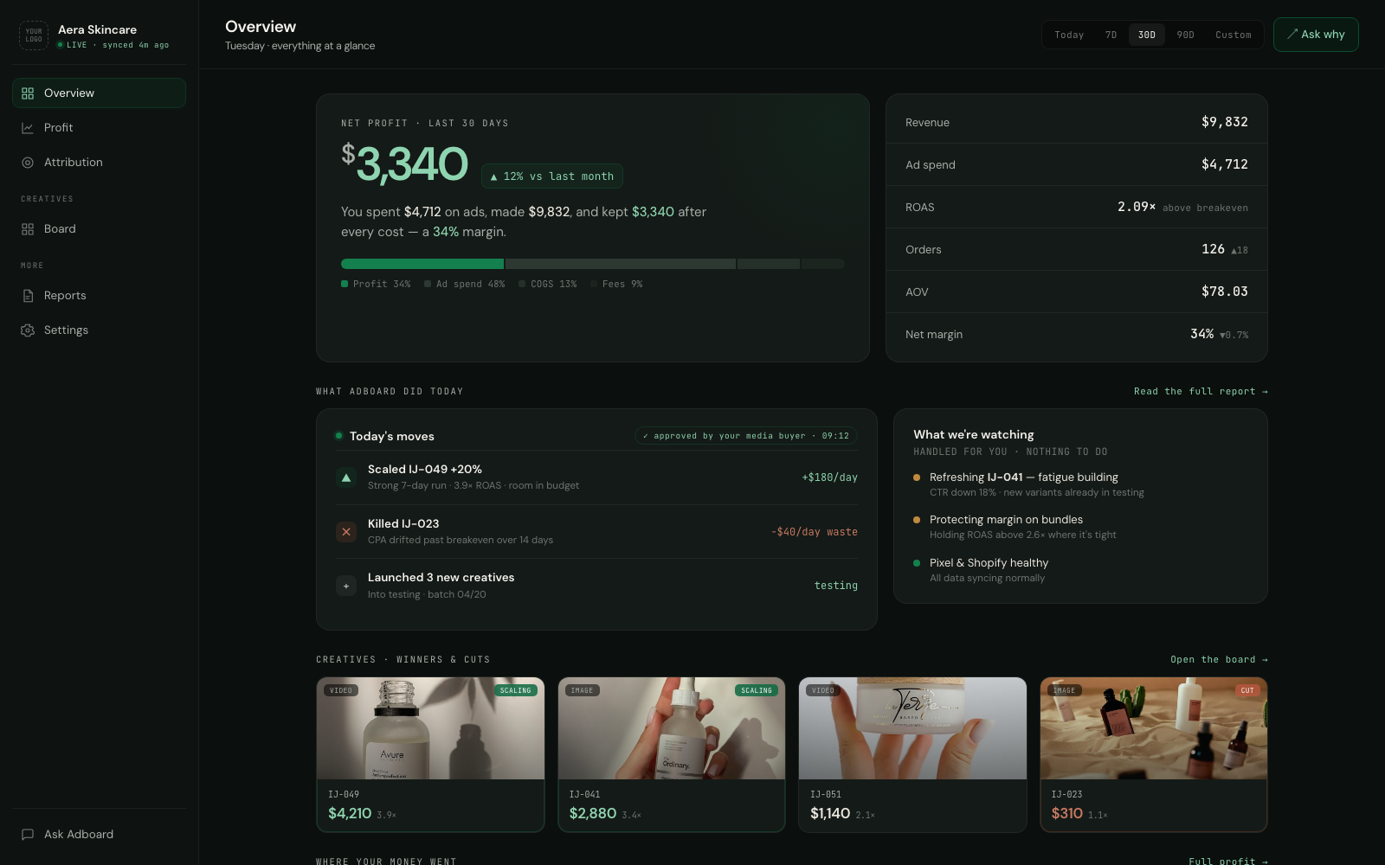Click the Scaled IJ-049 triangle icon
The width and height of the screenshot is (1385, 865).
click(346, 477)
